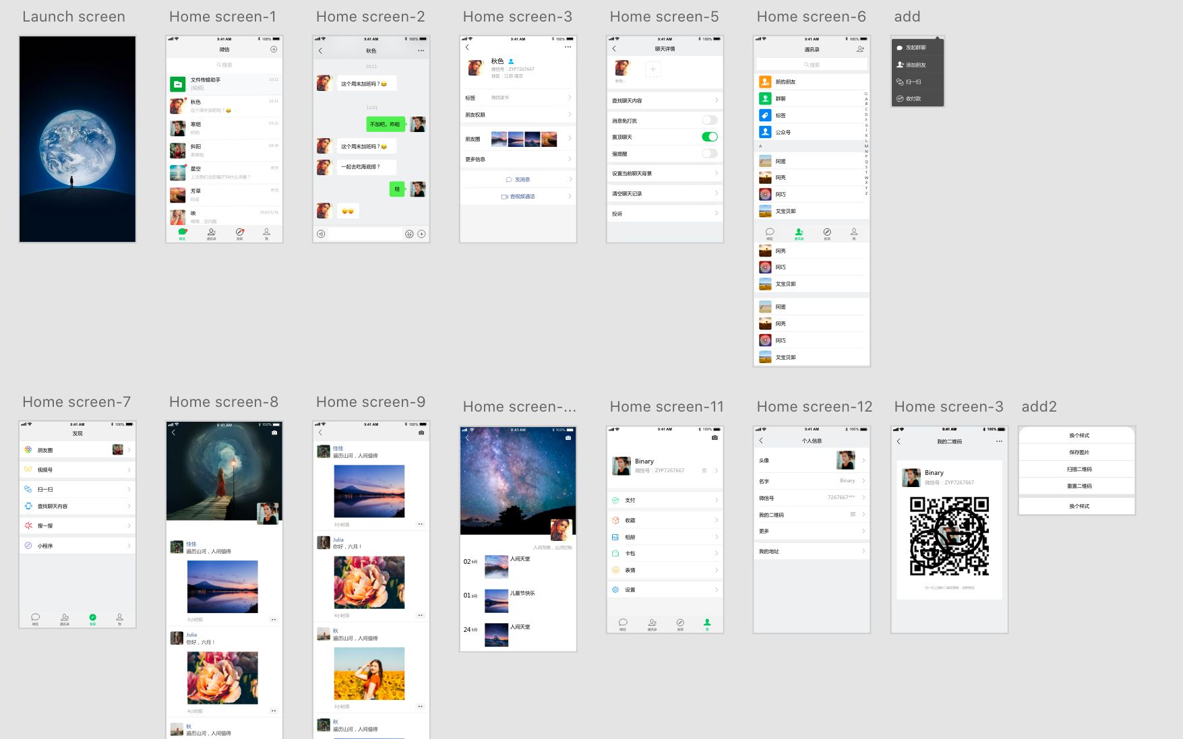
Task: Click the 人间天堂 photo thumbnail dated 02
Action: point(497,567)
